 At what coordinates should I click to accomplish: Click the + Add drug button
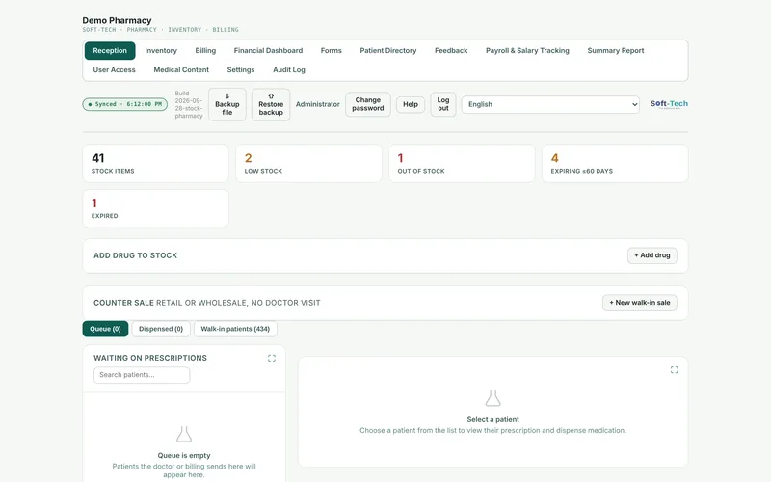tap(652, 255)
